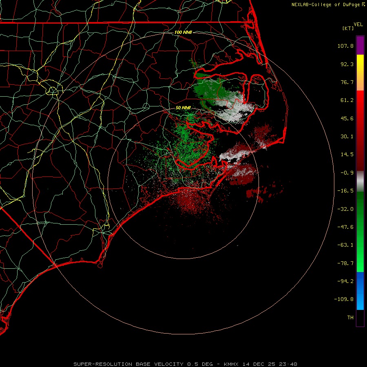Select the -16.5 scale value
Viewport: 367px width, 367px height.
(345, 191)
